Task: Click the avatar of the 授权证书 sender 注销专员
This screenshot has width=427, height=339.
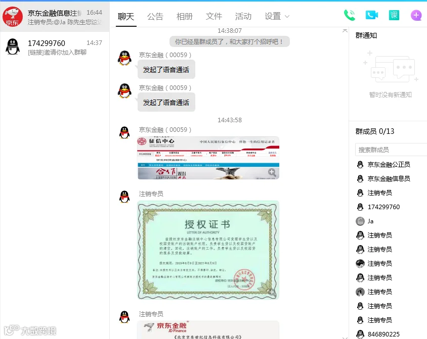Action: [124, 197]
